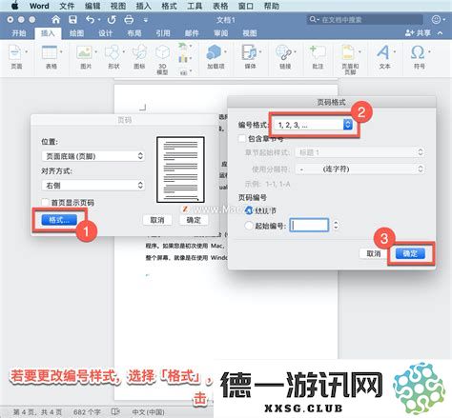This screenshot has width=452, height=418.
Task: Click the Undo arrow icon
Action: (x=91, y=20)
